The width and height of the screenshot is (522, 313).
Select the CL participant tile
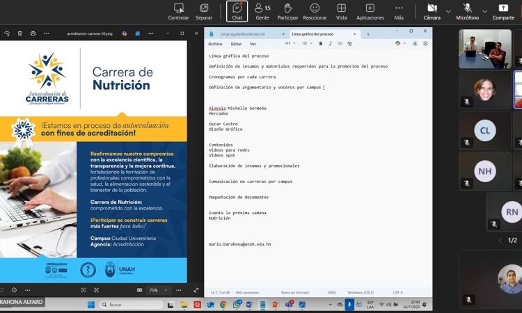click(x=484, y=130)
